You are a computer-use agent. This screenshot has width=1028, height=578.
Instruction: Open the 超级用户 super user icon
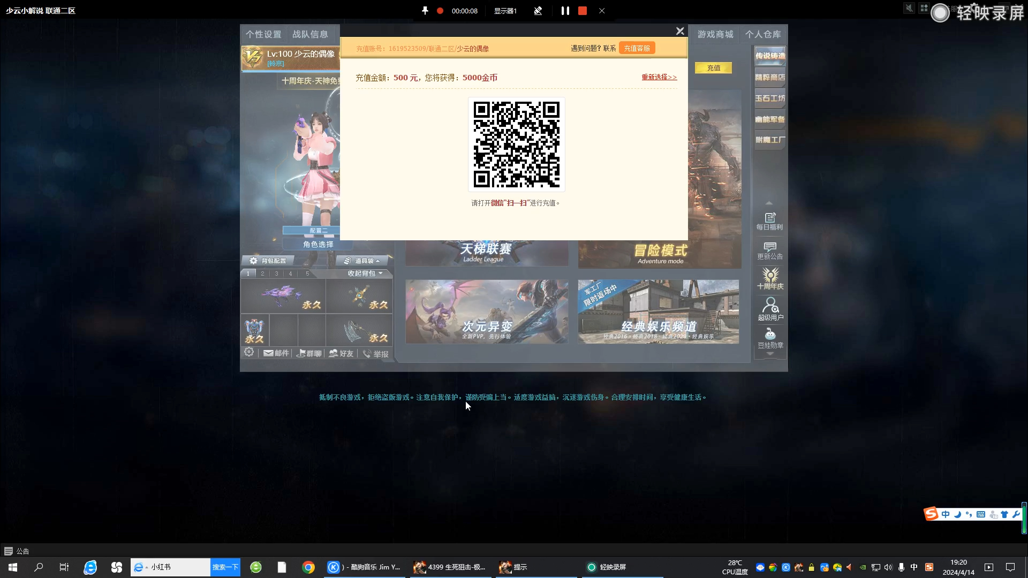tap(770, 309)
